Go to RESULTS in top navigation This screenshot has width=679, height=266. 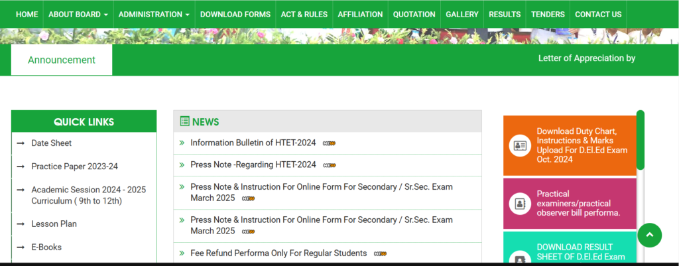505,15
